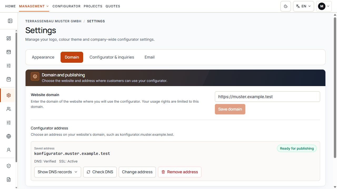Select the Domain tab

[72, 57]
